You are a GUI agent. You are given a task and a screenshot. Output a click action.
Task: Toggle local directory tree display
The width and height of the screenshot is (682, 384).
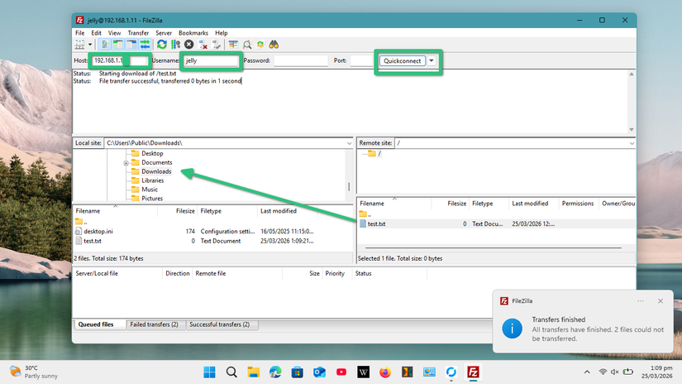[x=118, y=45]
